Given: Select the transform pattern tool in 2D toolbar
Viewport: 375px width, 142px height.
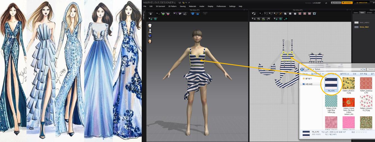Looking at the screenshot, I should 261,13.
